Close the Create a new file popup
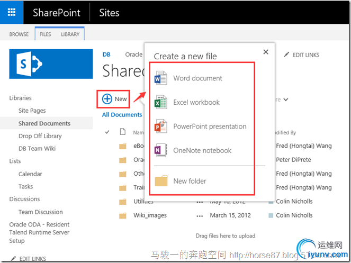 [x=266, y=52]
